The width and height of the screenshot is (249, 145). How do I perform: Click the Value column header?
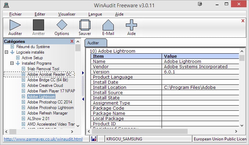(200, 56)
